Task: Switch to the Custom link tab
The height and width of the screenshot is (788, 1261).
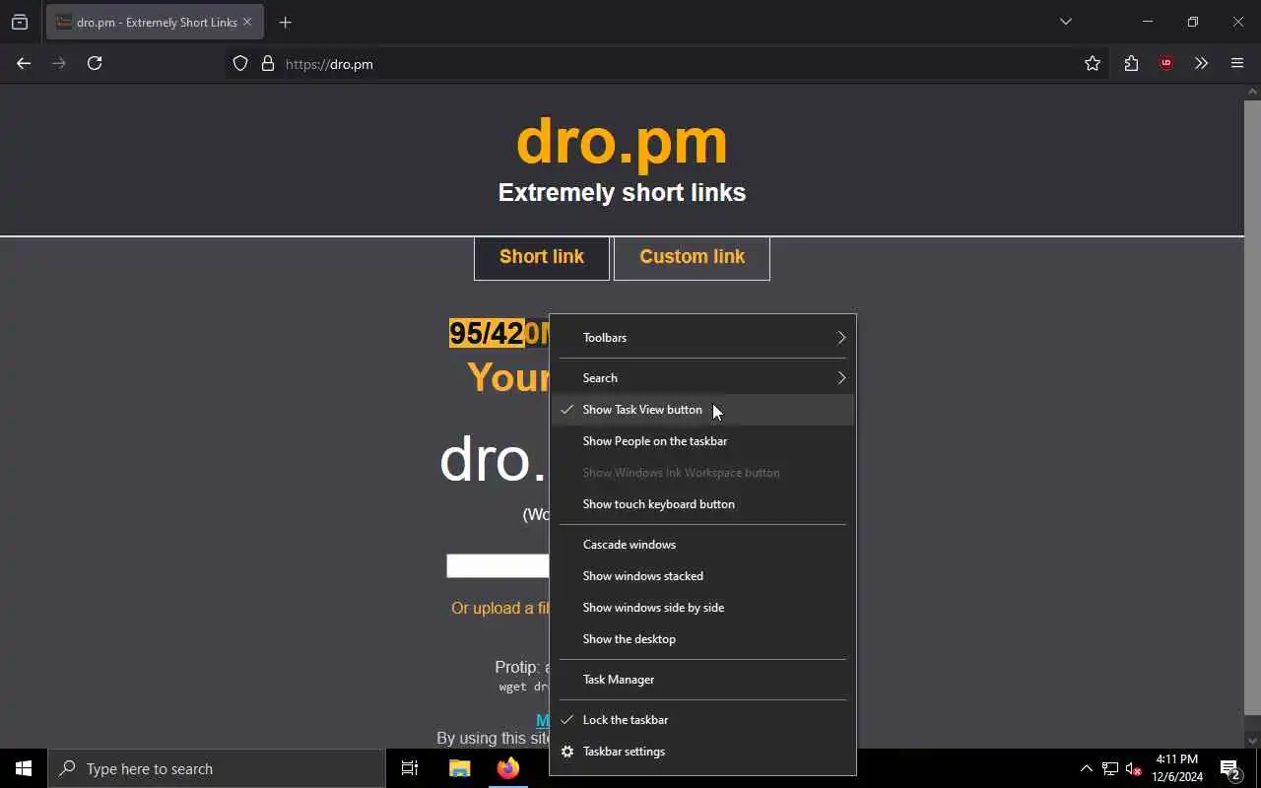Action: coord(692,258)
